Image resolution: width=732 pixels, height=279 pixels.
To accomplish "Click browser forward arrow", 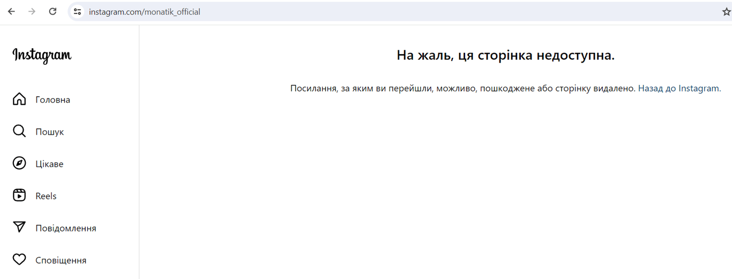I will 32,12.
